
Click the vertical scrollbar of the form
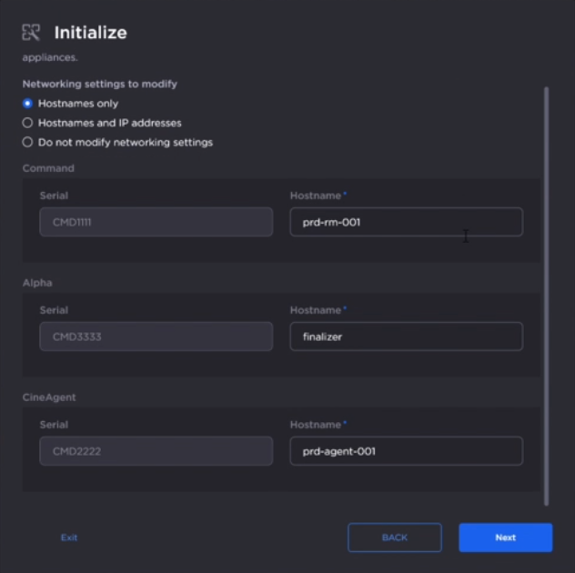(x=547, y=297)
